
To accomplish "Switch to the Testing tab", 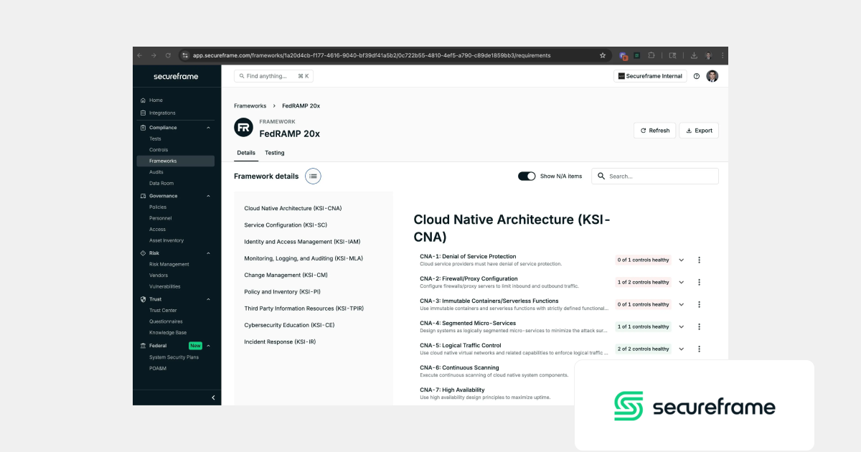I will pos(275,153).
